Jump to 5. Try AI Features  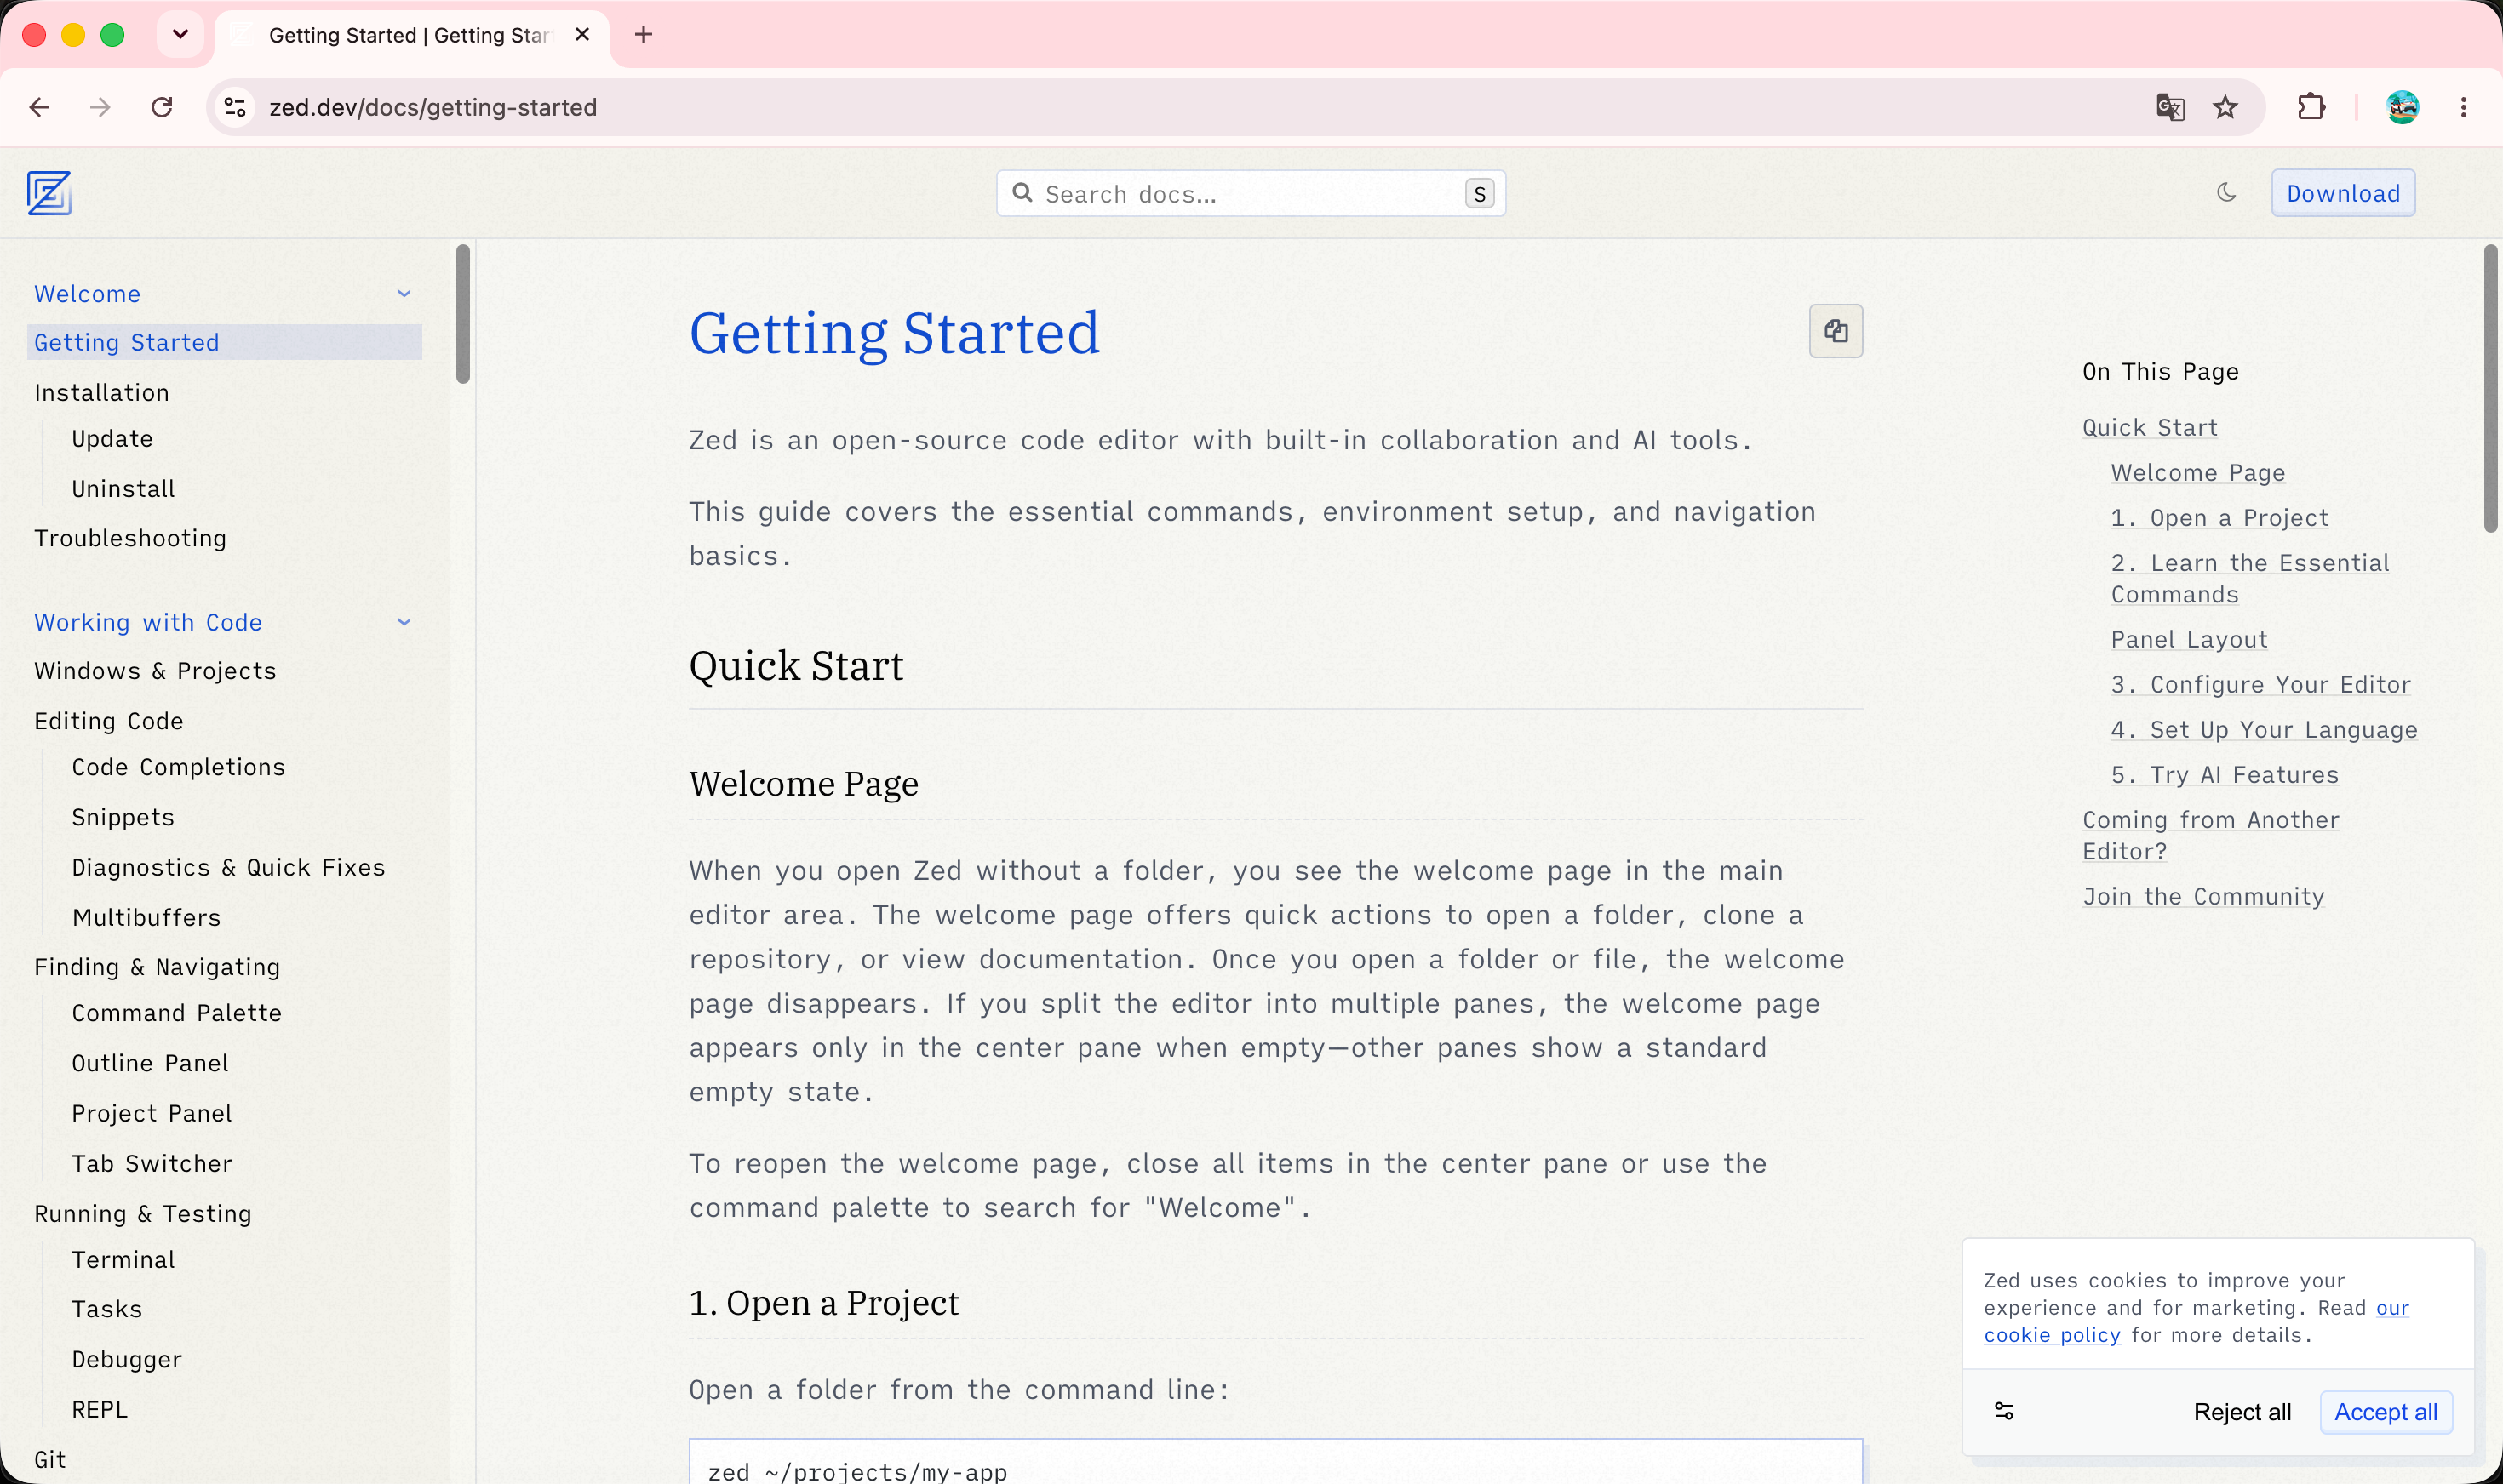[x=2225, y=774]
